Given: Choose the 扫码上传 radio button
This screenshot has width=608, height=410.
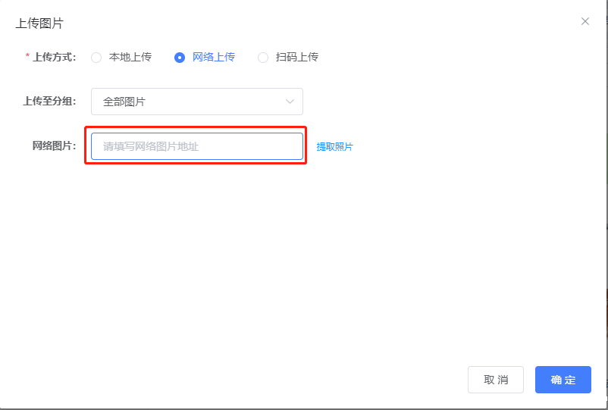Looking at the screenshot, I should 263,58.
